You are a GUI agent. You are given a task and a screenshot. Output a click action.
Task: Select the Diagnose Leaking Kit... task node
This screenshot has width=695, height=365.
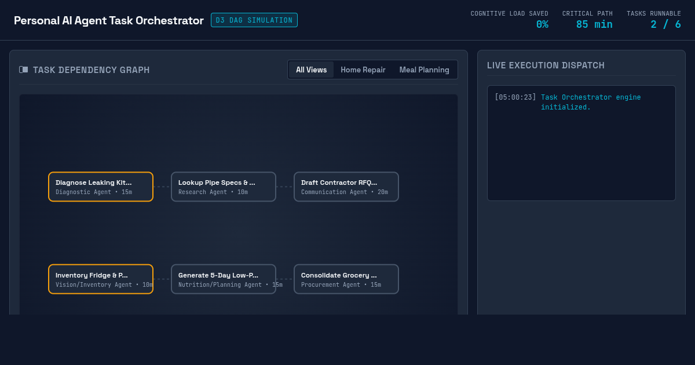pos(101,187)
